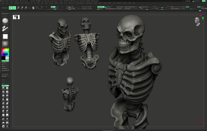207x131 pixels.
Task: Pick a color from the color picker square
Action: click(5, 52)
